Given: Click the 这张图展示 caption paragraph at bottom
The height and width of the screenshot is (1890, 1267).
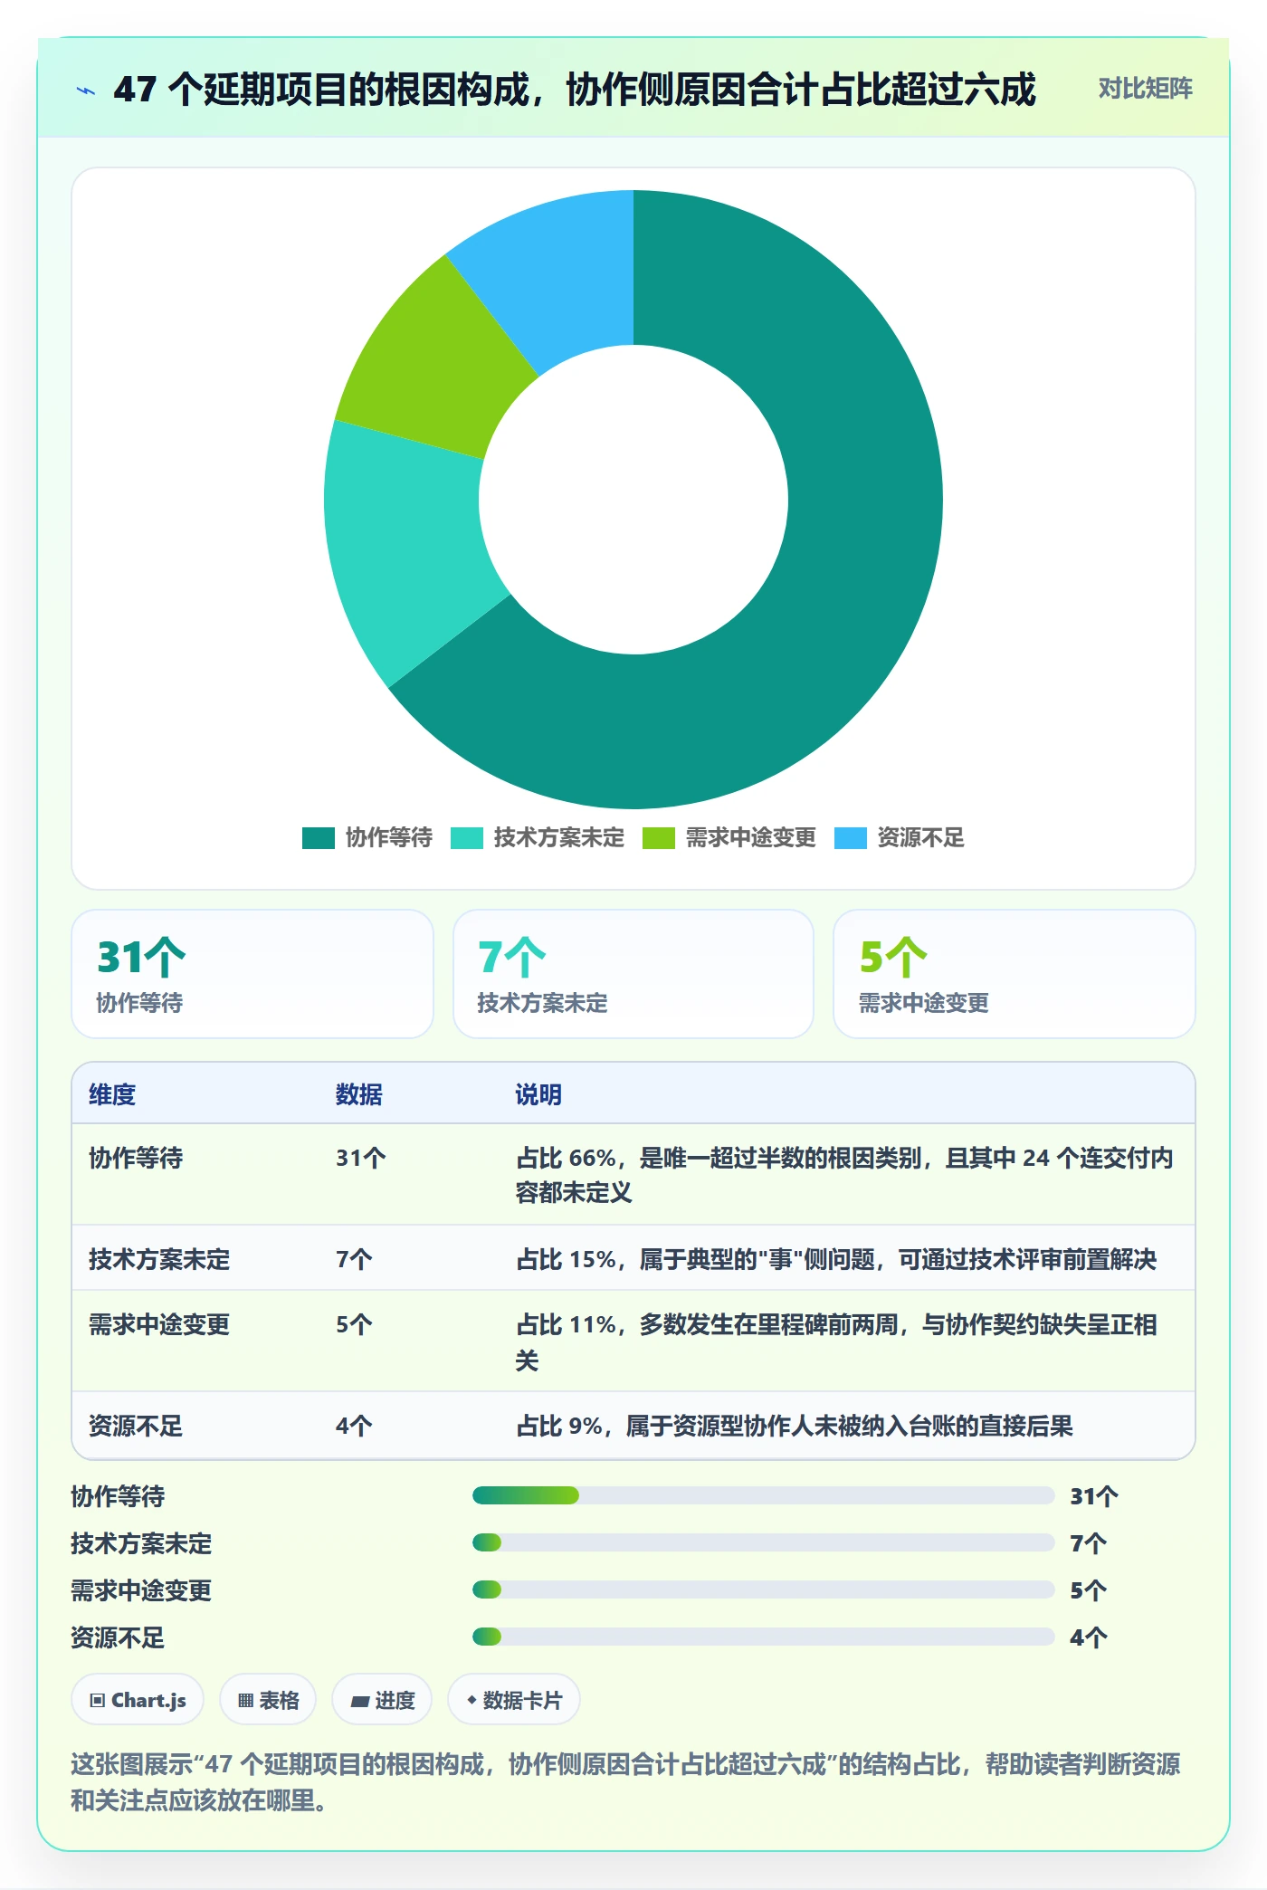Looking at the screenshot, I should 626,1781.
